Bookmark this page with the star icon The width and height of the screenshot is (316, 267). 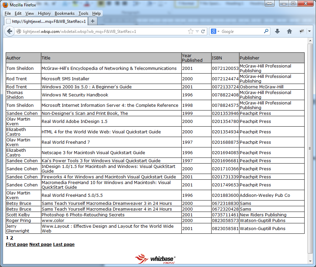pyautogui.click(x=190, y=31)
